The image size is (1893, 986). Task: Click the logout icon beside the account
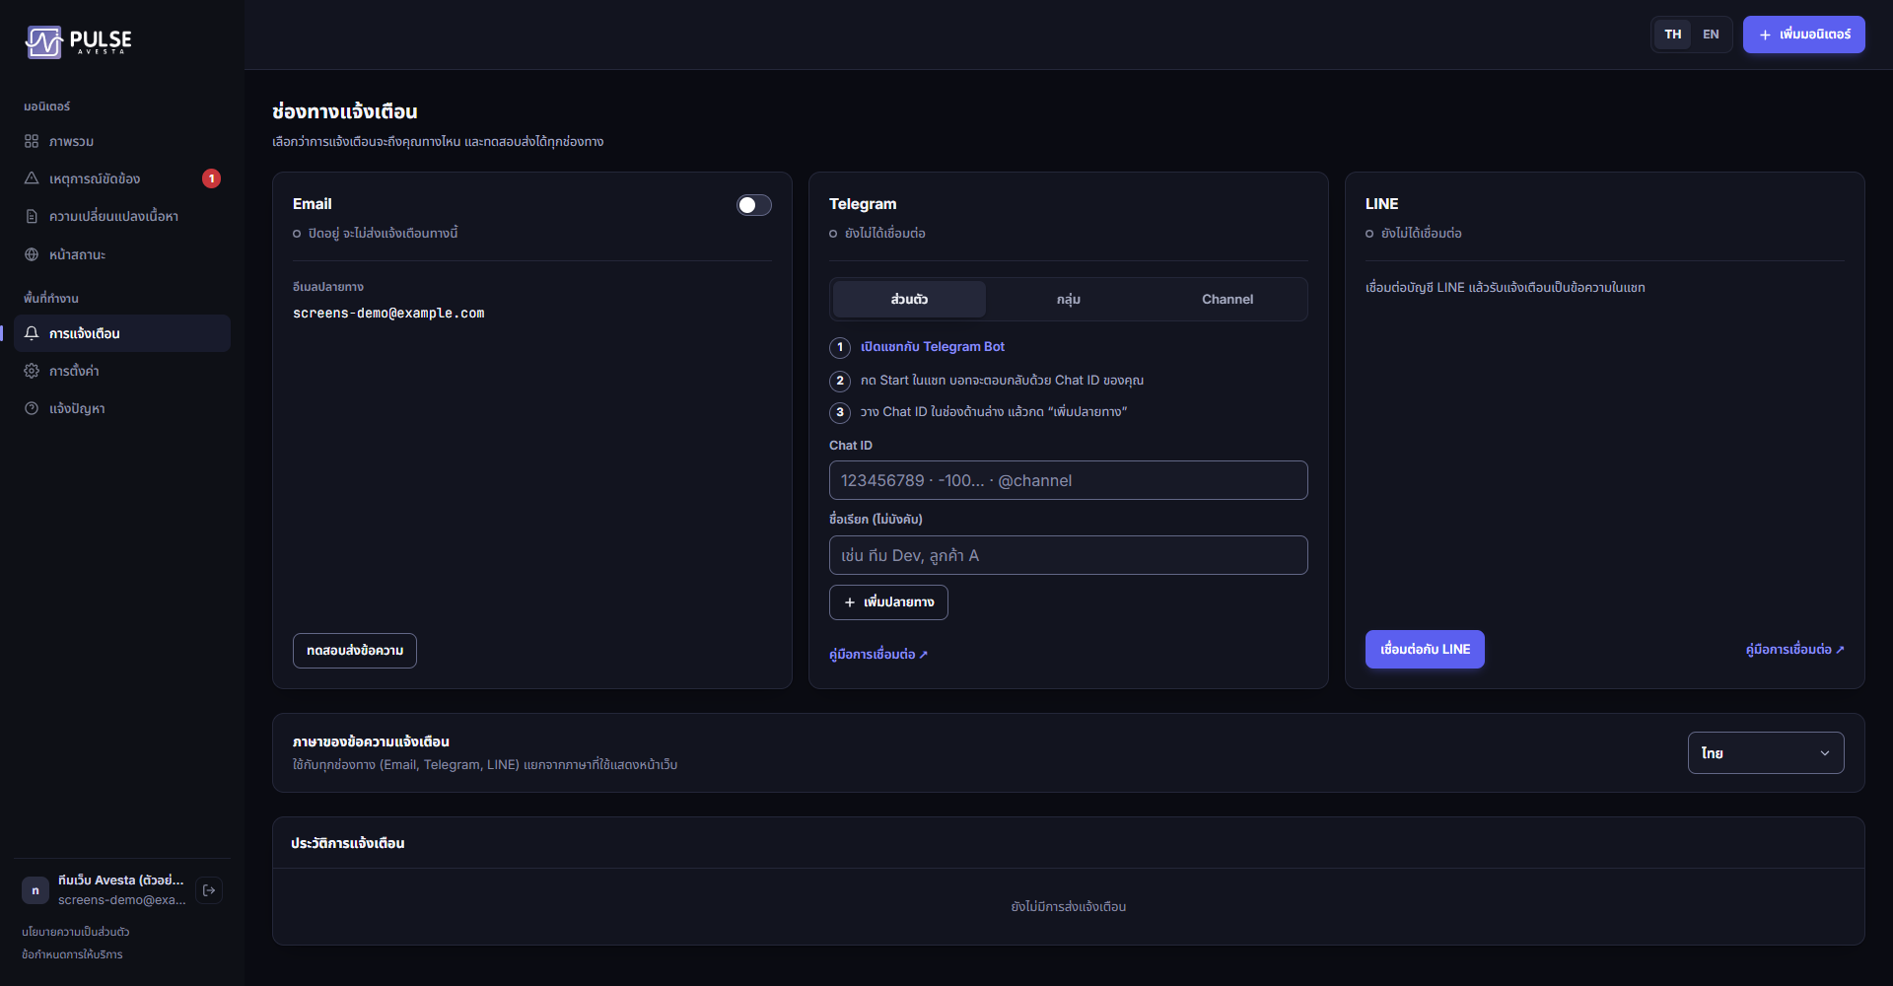(x=209, y=890)
